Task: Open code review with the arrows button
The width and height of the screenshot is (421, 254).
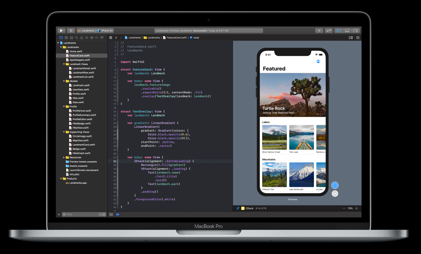Action: click(329, 30)
